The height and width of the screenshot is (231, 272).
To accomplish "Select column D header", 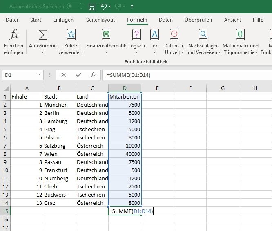I will click(125, 88).
